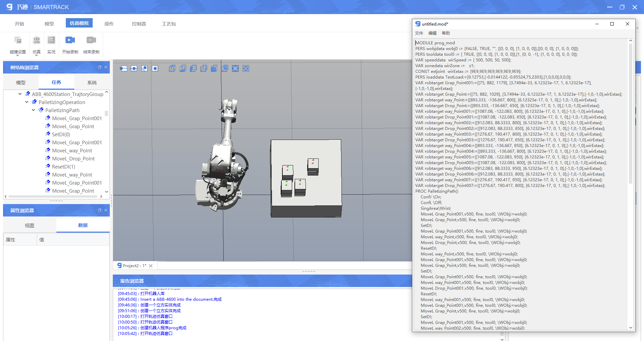
Task: Switch tree browser to the 模型 tab
Action: [x=21, y=83]
